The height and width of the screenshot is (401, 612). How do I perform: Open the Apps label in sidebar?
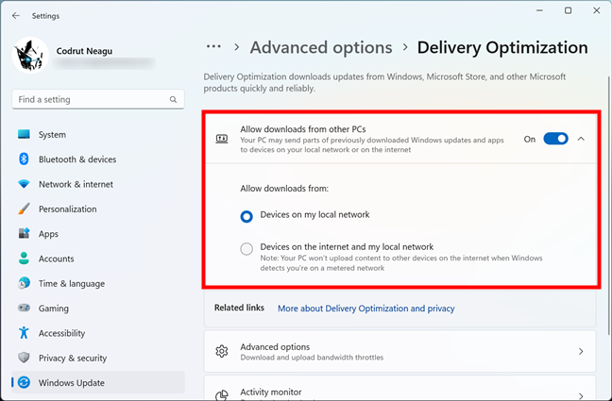pyautogui.click(x=48, y=234)
